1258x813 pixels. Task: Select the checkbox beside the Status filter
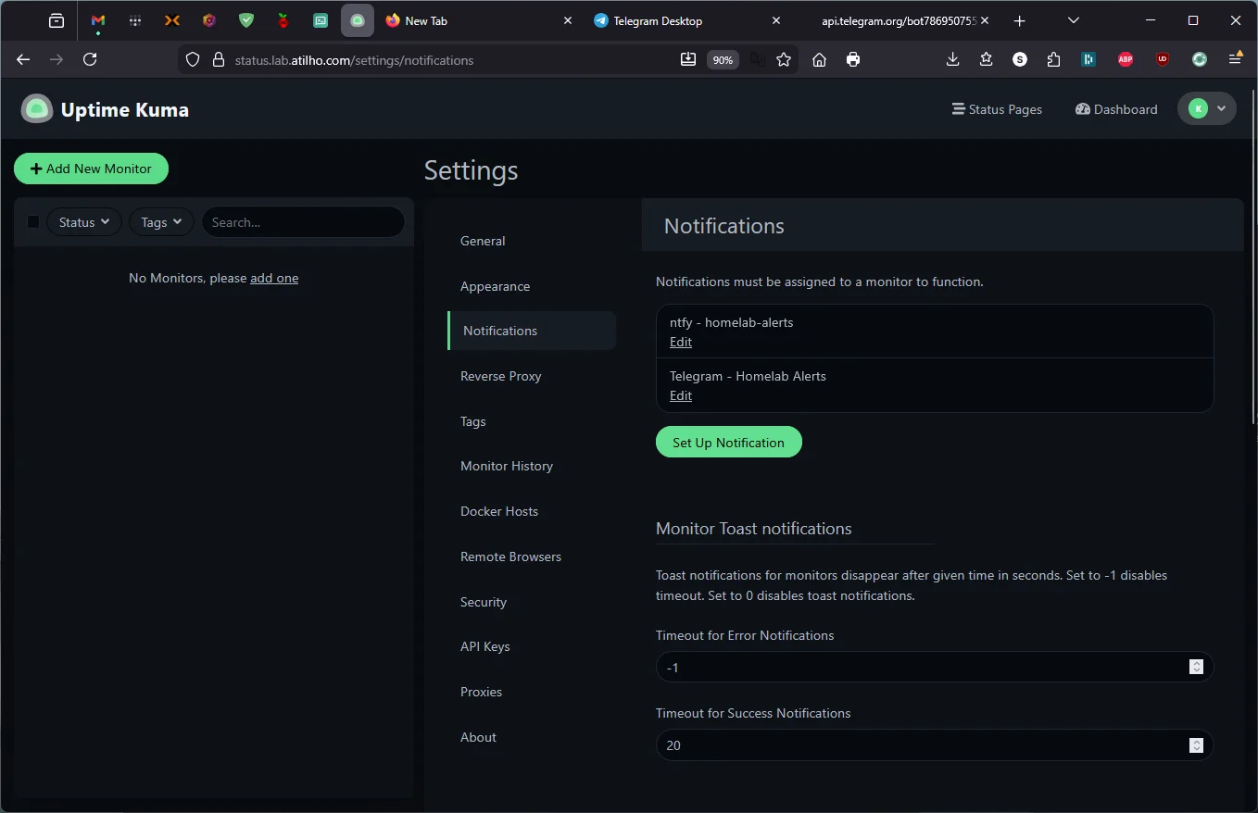(x=33, y=221)
